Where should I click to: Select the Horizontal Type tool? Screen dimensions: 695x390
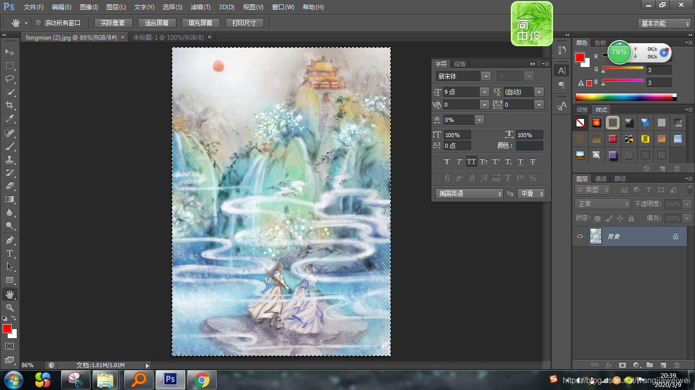pos(10,253)
